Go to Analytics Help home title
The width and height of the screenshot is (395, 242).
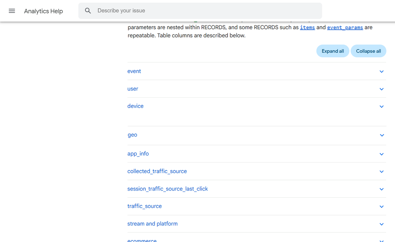[43, 11]
